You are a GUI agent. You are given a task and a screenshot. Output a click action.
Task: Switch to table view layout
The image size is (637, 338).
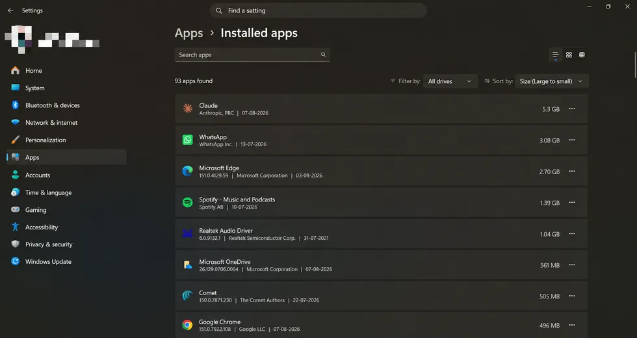[x=582, y=55]
